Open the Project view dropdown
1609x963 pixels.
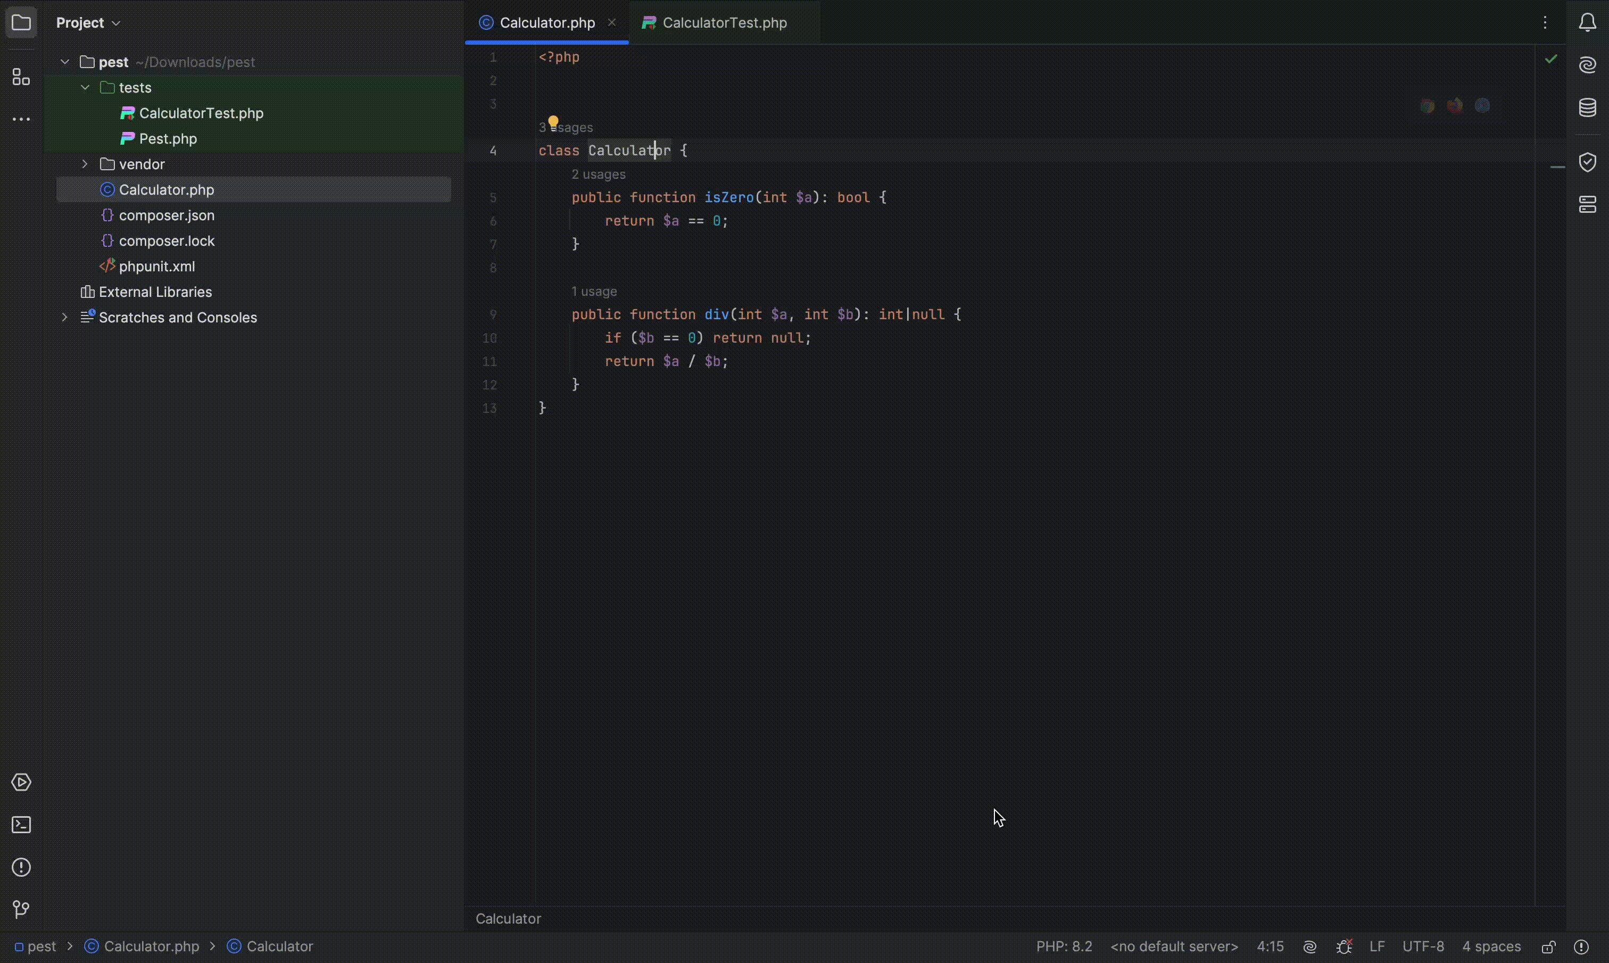pos(88,23)
